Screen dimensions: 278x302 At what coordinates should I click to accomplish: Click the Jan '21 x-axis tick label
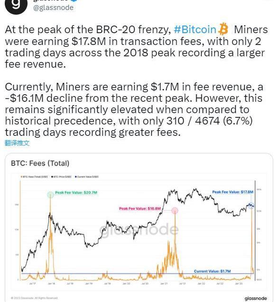164,284
